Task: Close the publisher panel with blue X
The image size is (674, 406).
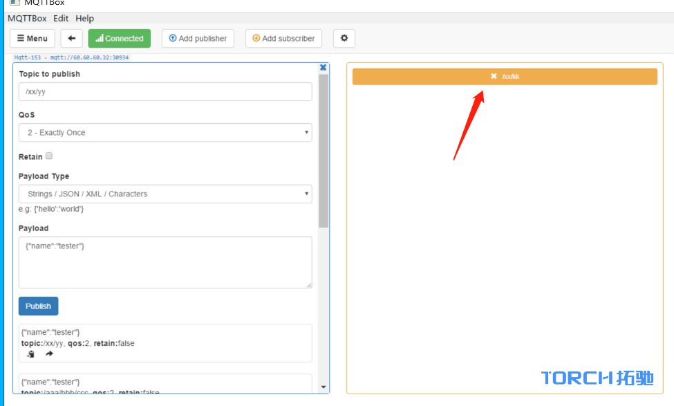Action: [324, 68]
